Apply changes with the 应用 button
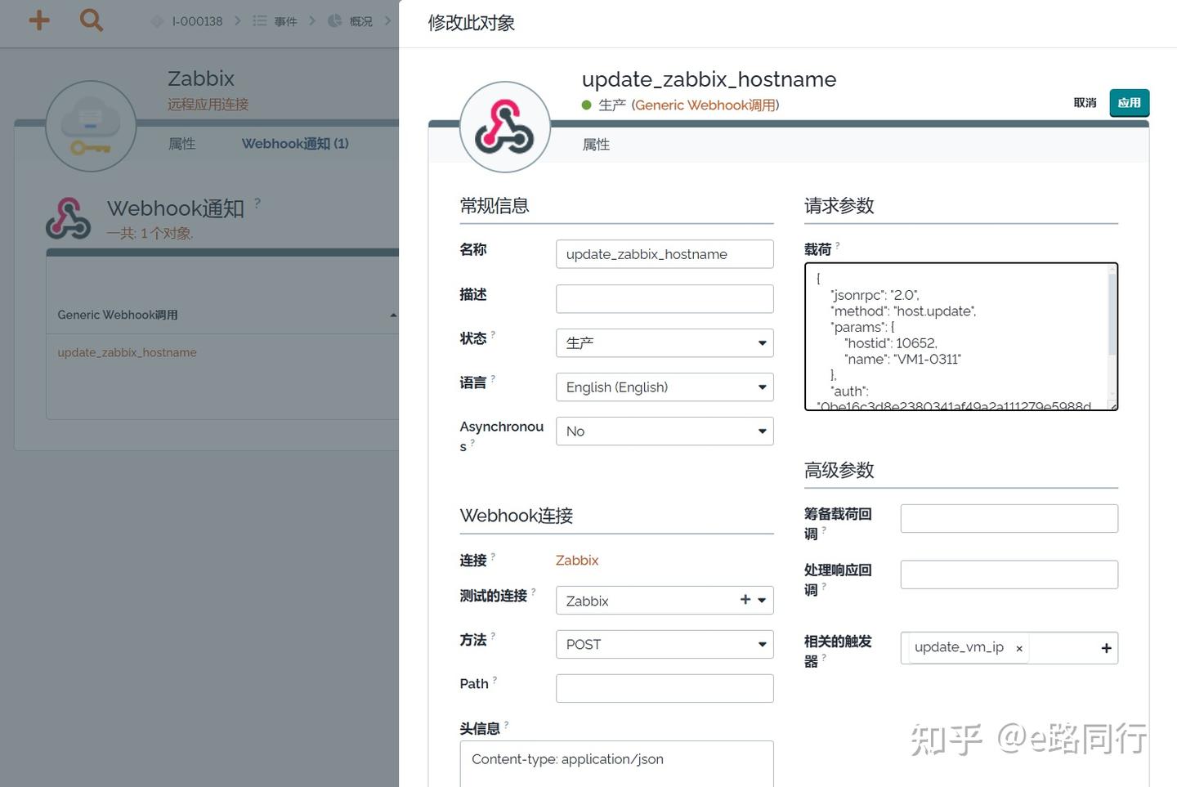Viewport: 1177px width, 787px height. [x=1129, y=102]
